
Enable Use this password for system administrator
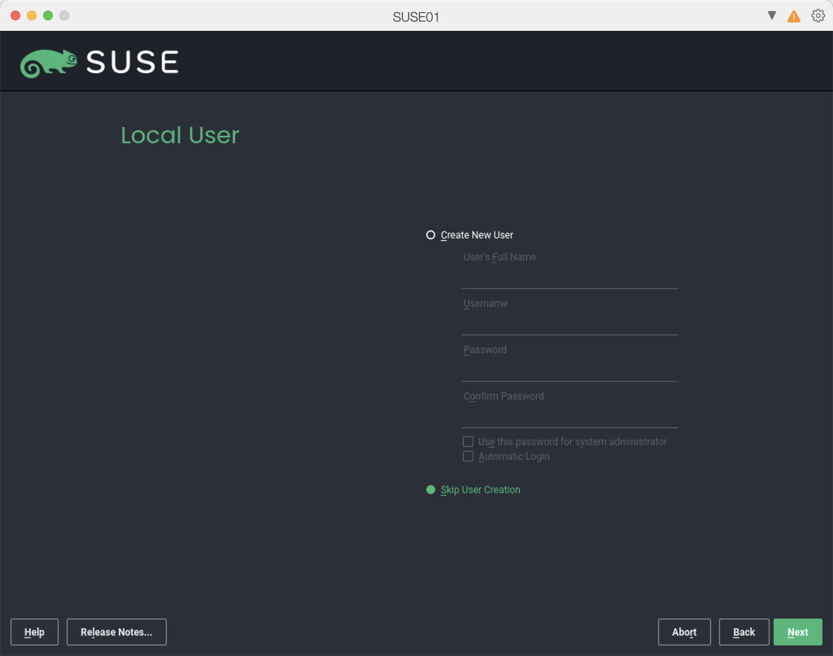pos(468,441)
